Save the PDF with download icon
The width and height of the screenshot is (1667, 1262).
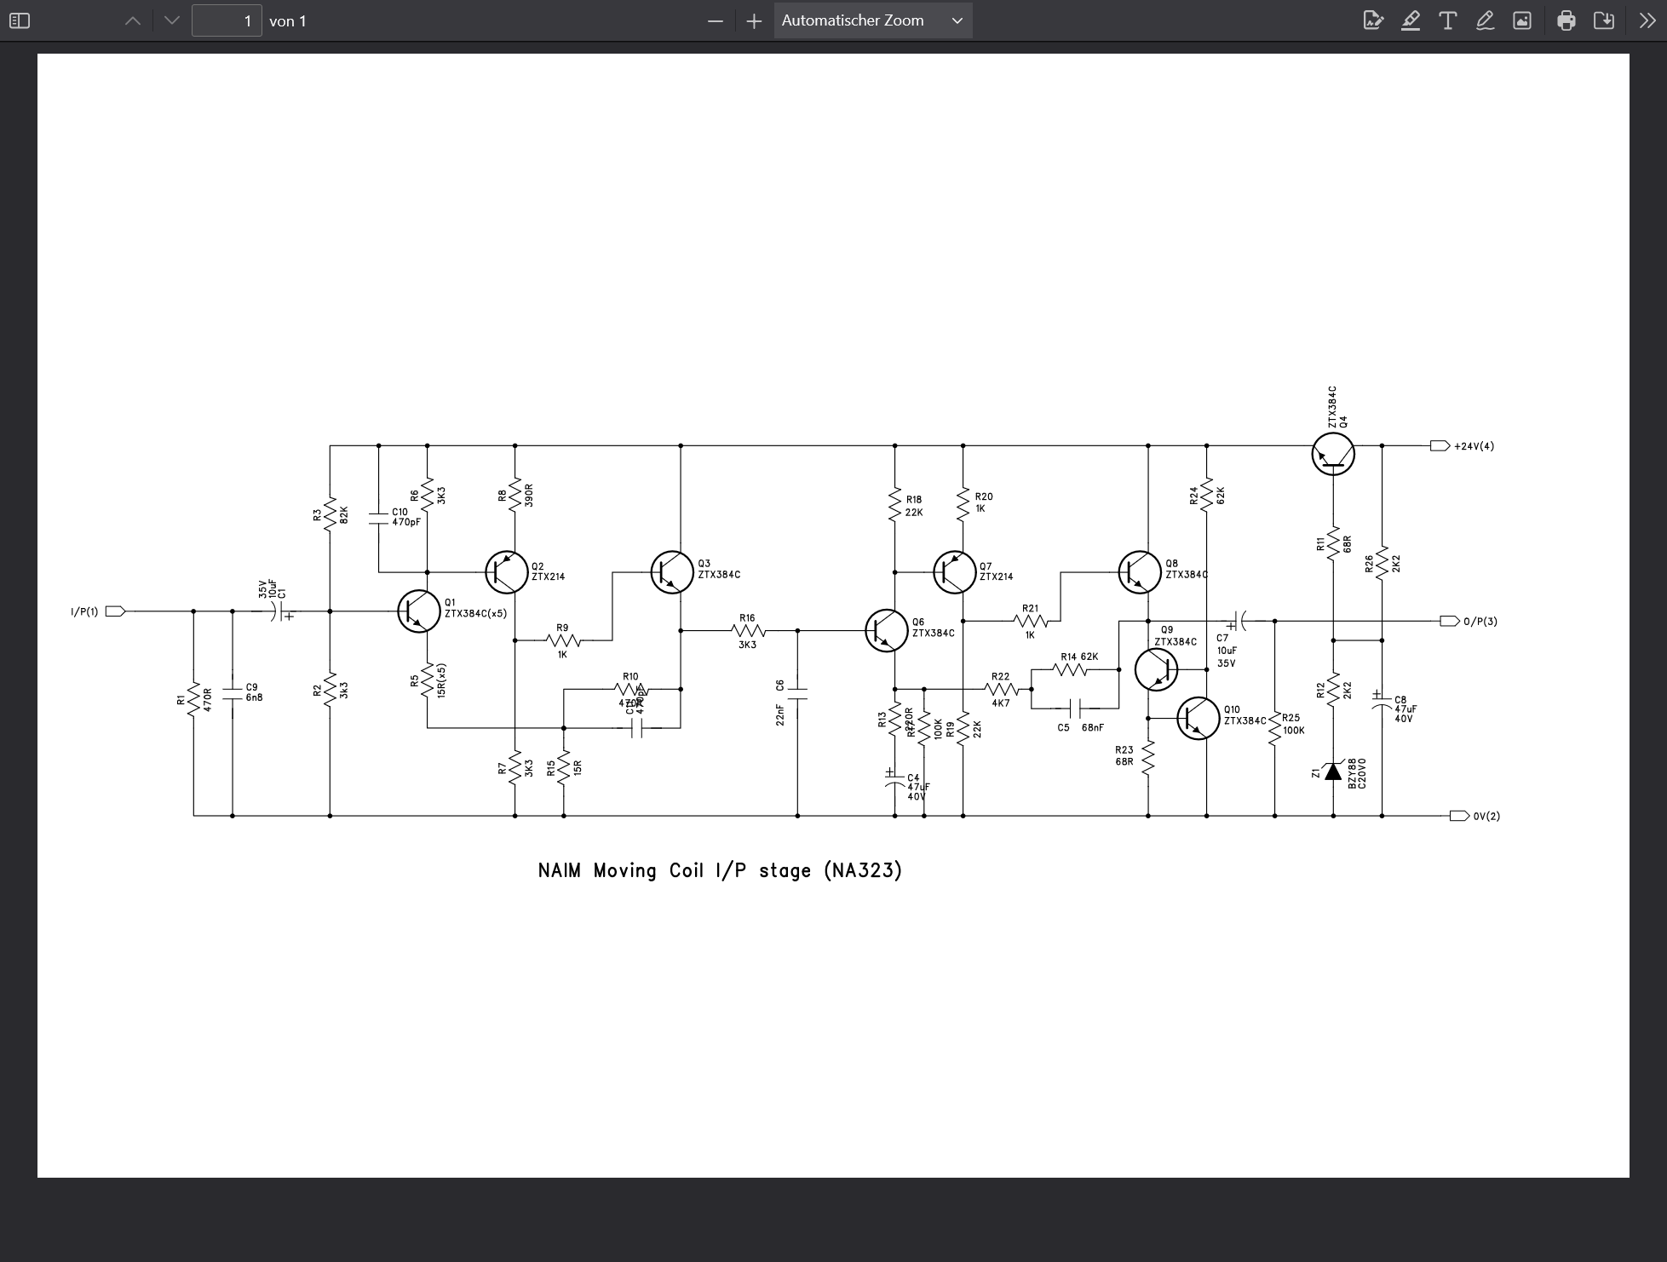[1604, 20]
